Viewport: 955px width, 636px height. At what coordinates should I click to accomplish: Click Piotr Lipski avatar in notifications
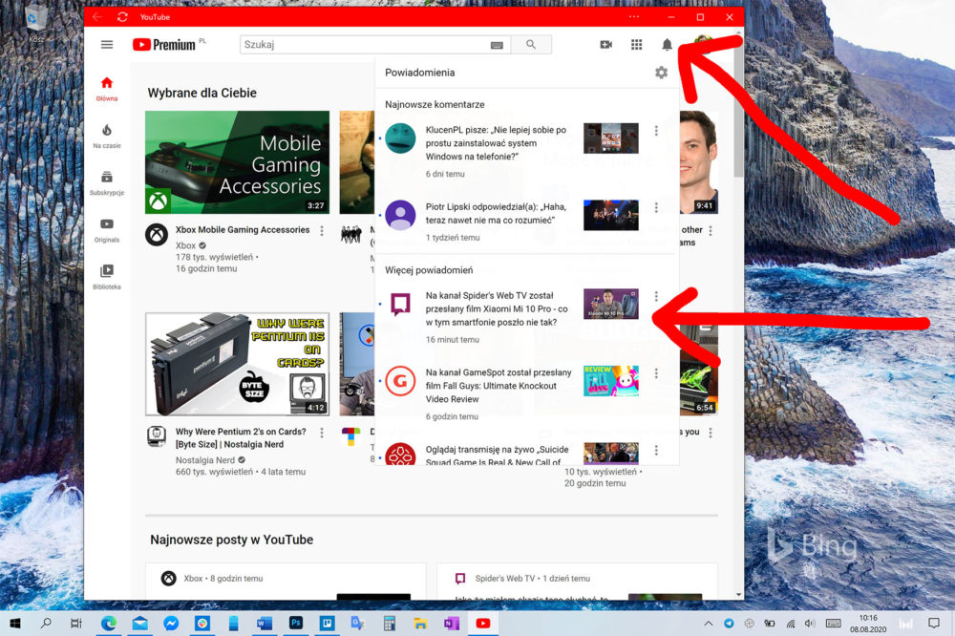coord(400,215)
